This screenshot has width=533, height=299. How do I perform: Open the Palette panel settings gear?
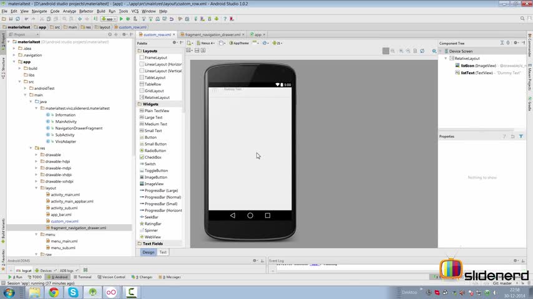(x=174, y=43)
